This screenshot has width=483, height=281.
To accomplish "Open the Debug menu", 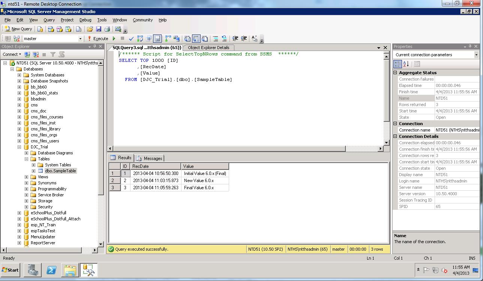I will 85,20.
